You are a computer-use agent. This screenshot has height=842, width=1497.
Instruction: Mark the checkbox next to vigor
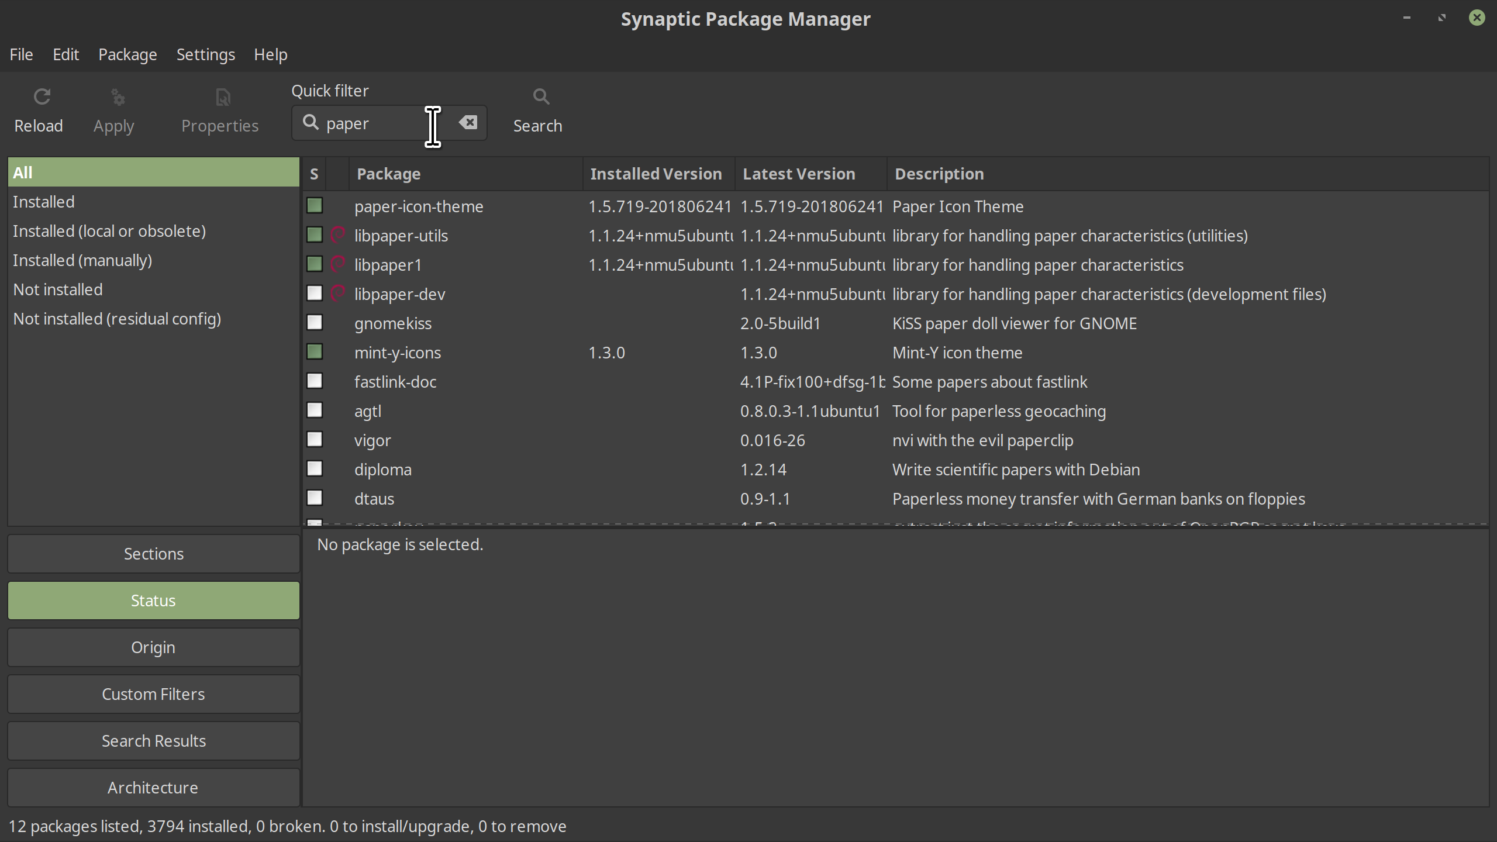(315, 440)
